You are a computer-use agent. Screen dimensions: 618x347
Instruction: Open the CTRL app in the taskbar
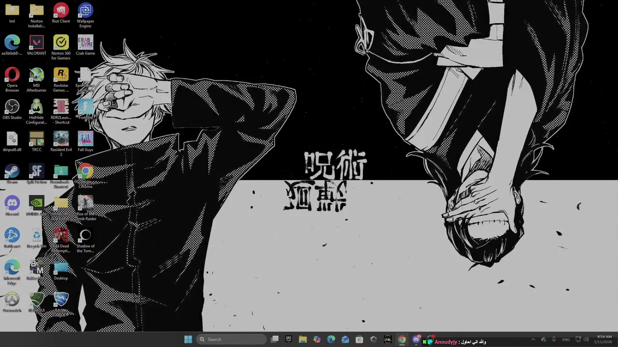pyautogui.click(x=388, y=339)
